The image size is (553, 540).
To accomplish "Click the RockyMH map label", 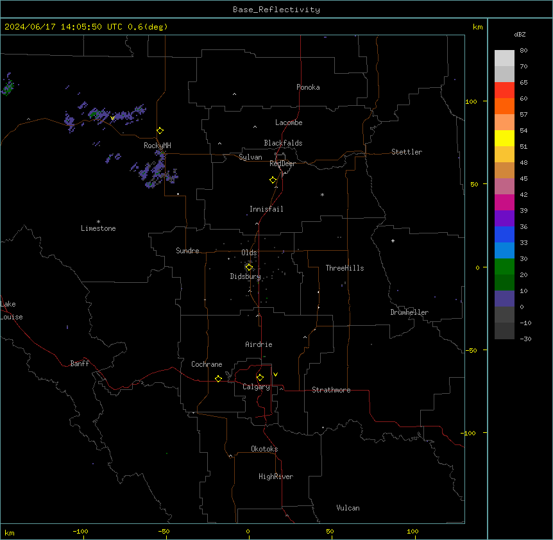I will 157,146.
